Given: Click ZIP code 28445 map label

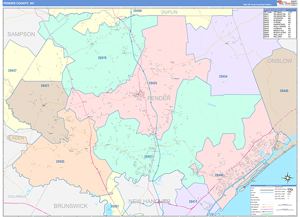Looking at the screenshot, I should tap(284, 91).
